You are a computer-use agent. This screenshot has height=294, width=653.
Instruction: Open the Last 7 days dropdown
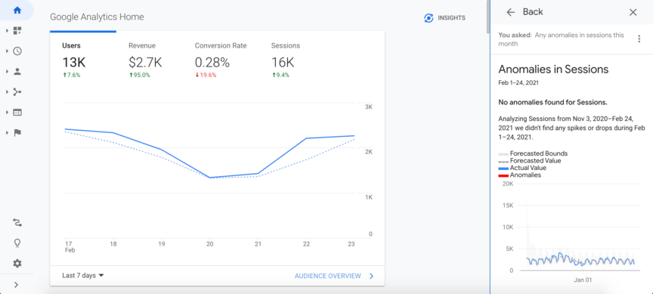[83, 276]
